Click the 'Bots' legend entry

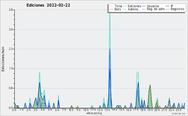click(x=115, y=9)
